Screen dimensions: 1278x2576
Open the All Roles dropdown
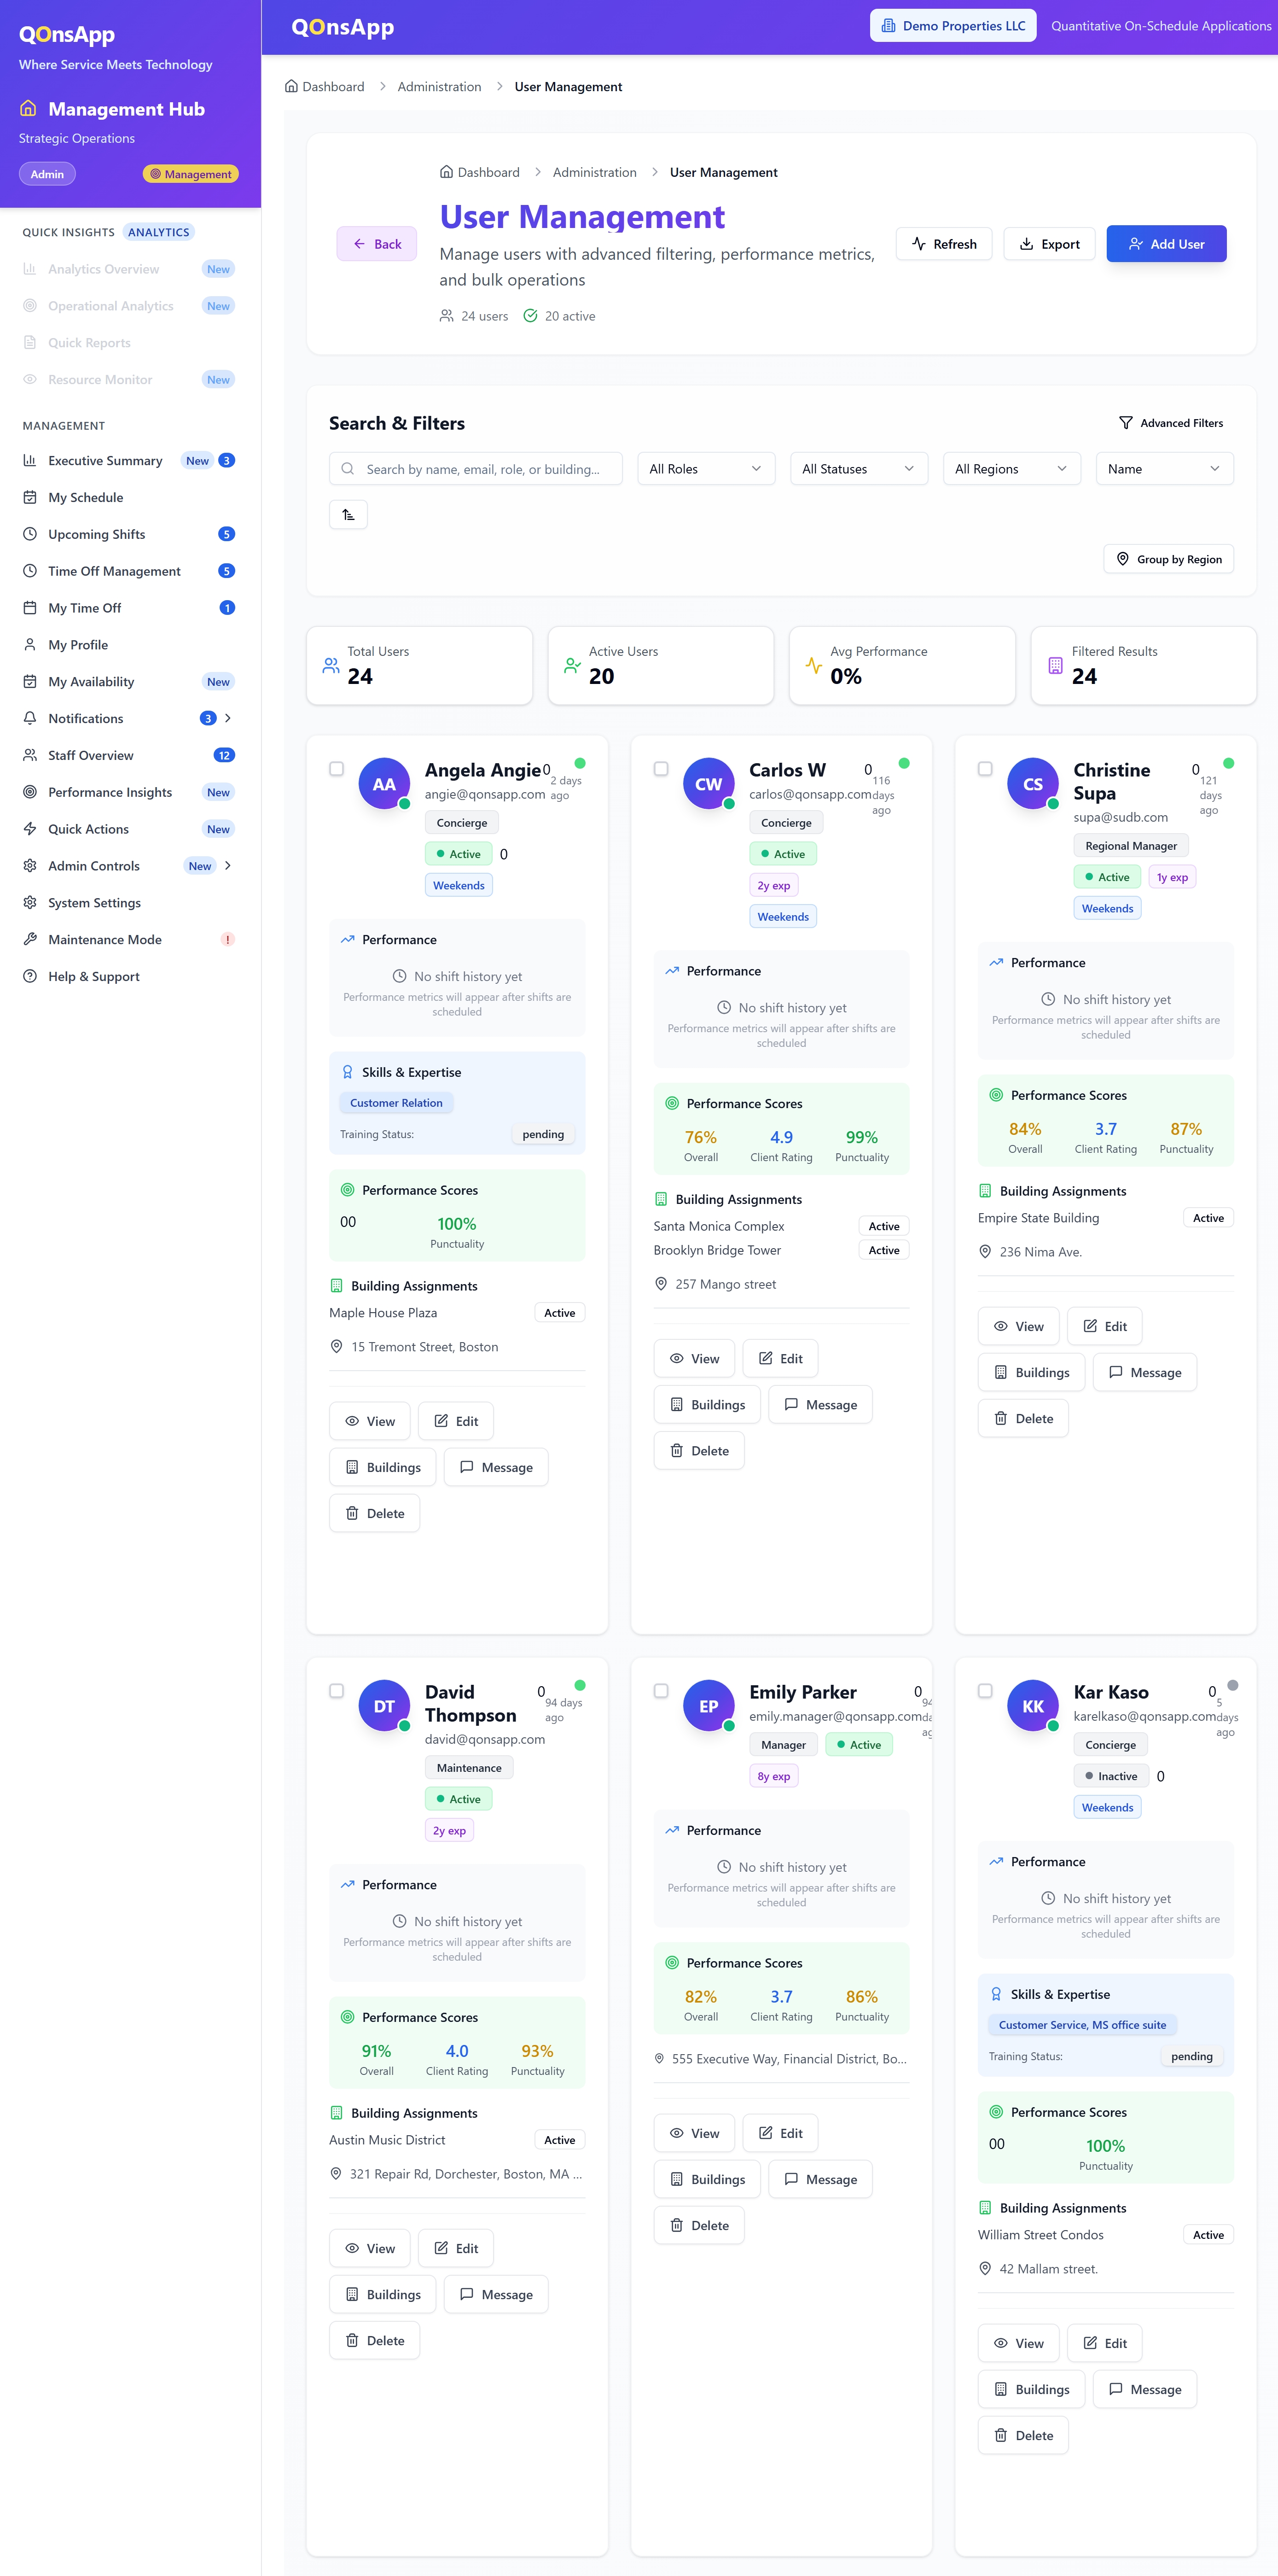pos(705,469)
